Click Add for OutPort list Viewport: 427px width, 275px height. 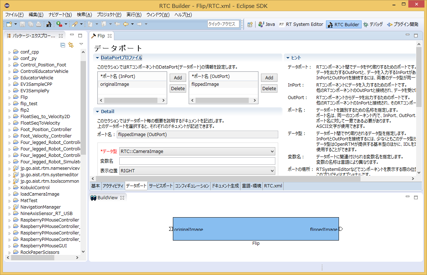coord(269,78)
